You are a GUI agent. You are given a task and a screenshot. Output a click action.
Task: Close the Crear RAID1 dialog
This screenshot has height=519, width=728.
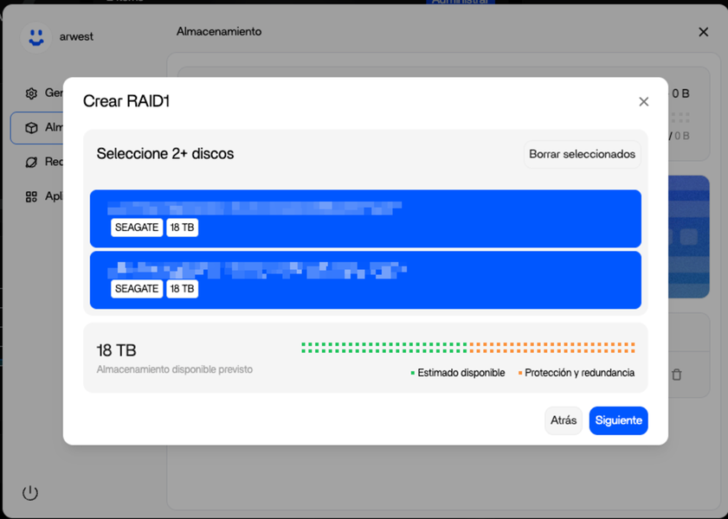click(643, 102)
